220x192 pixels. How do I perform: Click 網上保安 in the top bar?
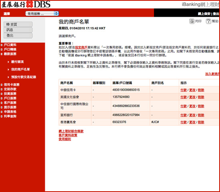tap(204, 14)
